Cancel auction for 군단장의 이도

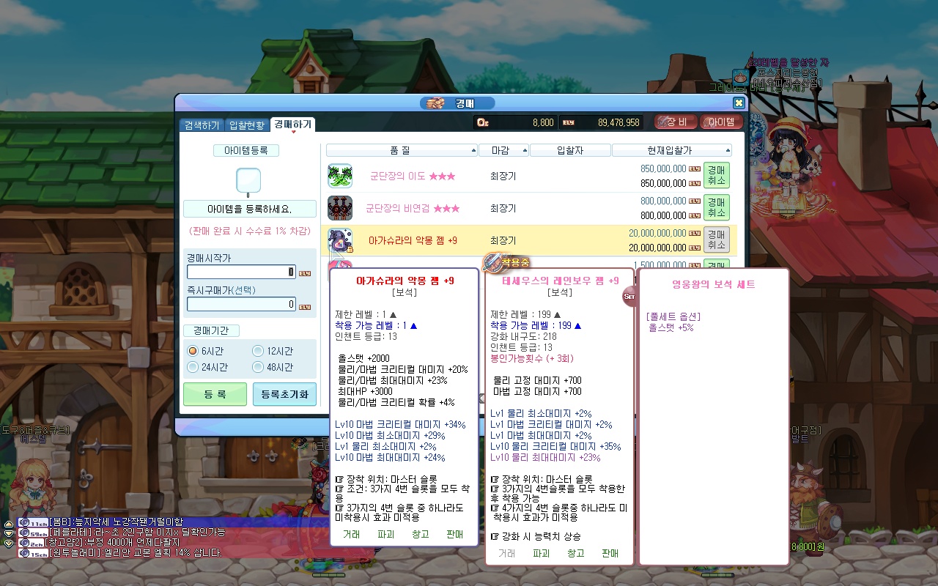coord(716,176)
